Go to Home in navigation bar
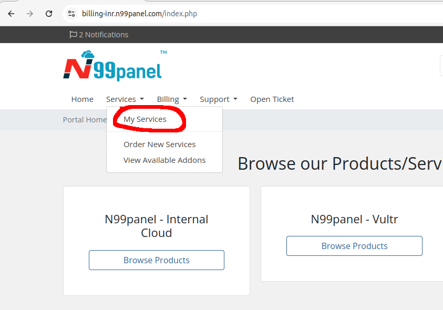The image size is (443, 310). tap(83, 99)
